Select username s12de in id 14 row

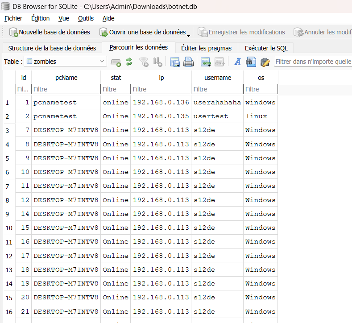pos(218,214)
